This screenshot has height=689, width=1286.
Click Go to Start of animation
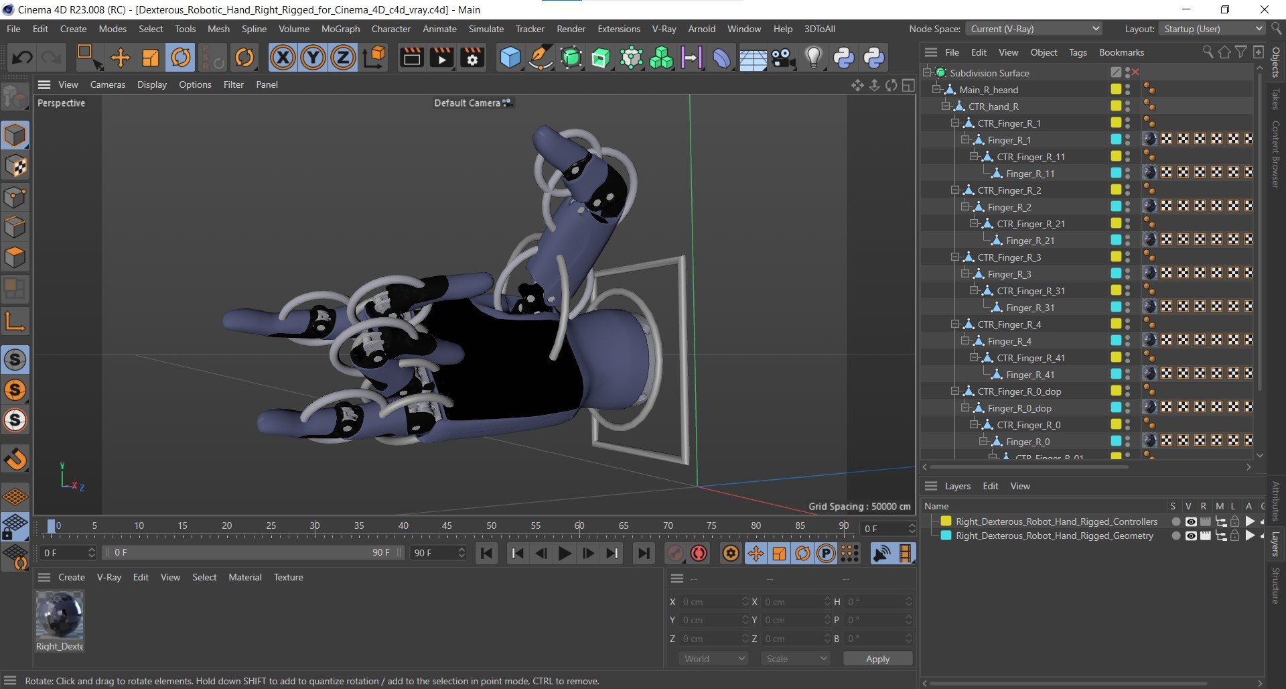tap(487, 554)
